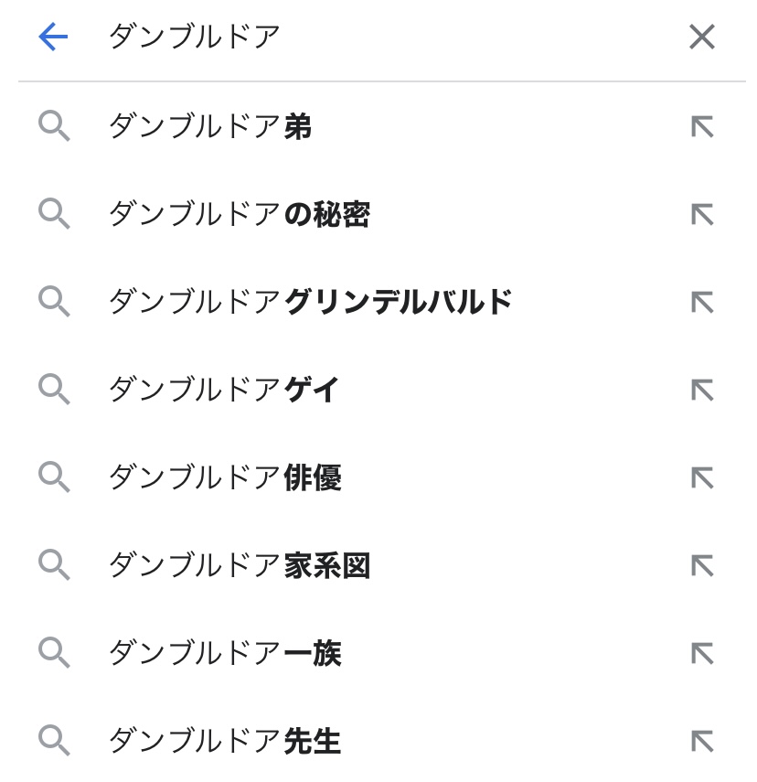This screenshot has width=757, height=782.
Task: Click the magnifier icon beside ダンブルドア先生
Action: point(54,741)
